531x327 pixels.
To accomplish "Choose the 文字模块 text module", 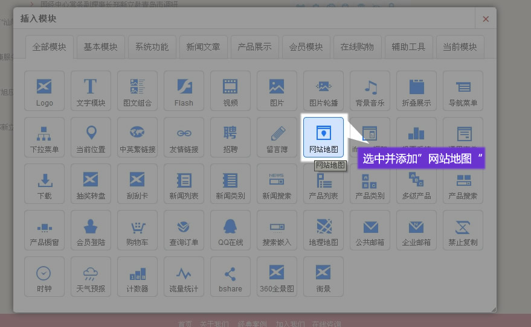I will (x=91, y=90).
